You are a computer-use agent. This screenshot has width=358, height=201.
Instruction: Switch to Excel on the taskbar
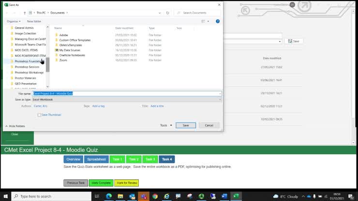pyautogui.click(x=236, y=196)
